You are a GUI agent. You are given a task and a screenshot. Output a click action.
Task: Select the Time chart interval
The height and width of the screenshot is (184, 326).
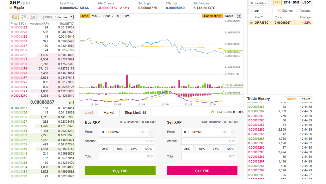[x=85, y=16]
